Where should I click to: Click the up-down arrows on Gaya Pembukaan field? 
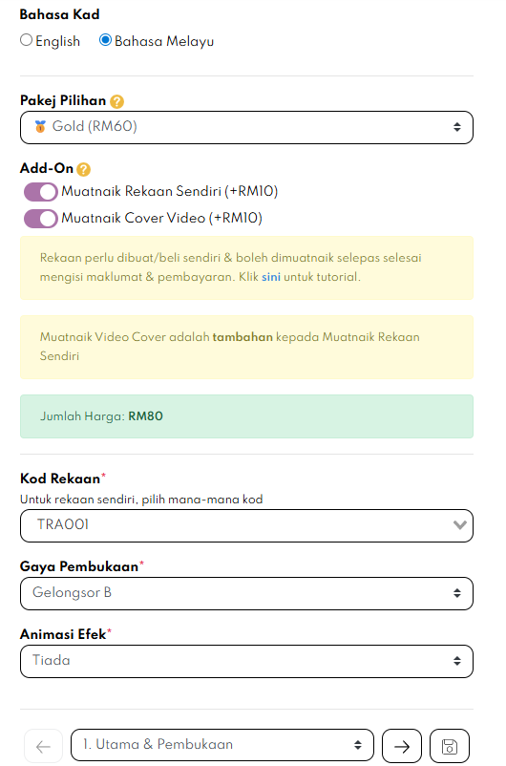tap(457, 593)
